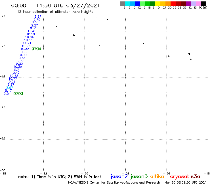Viewport: 210px width, 185px height.
Task: Select the 9.51 wave reading
Action: tap(35, 22)
